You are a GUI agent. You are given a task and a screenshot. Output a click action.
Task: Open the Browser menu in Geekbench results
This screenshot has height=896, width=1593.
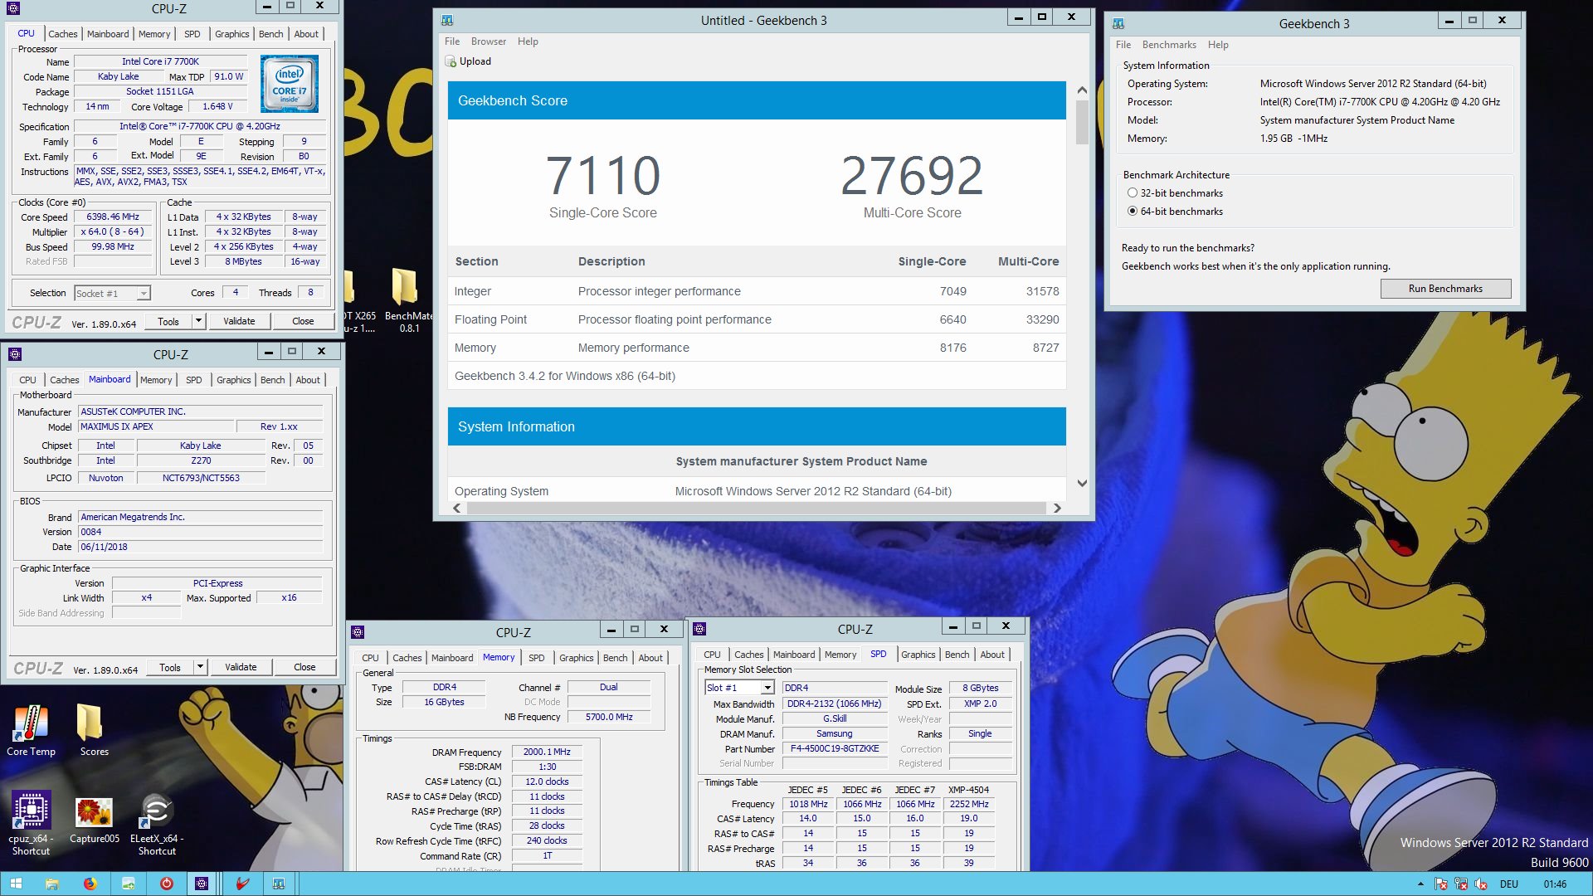pyautogui.click(x=489, y=41)
